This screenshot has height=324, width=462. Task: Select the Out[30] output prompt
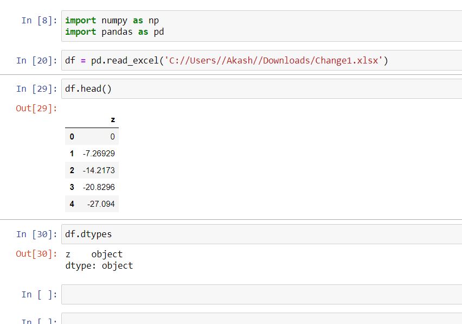(x=36, y=253)
